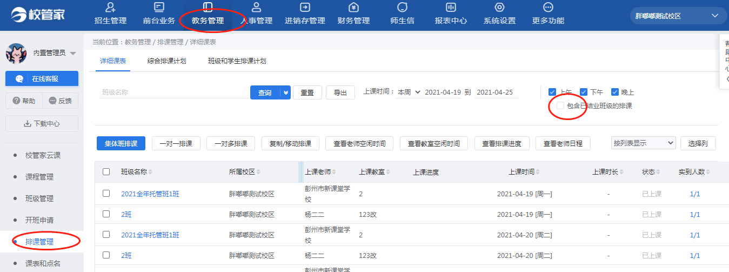Viewport: 729px width, 272px height.
Task: Open 进销存管理 module icon
Action: pyautogui.click(x=305, y=8)
